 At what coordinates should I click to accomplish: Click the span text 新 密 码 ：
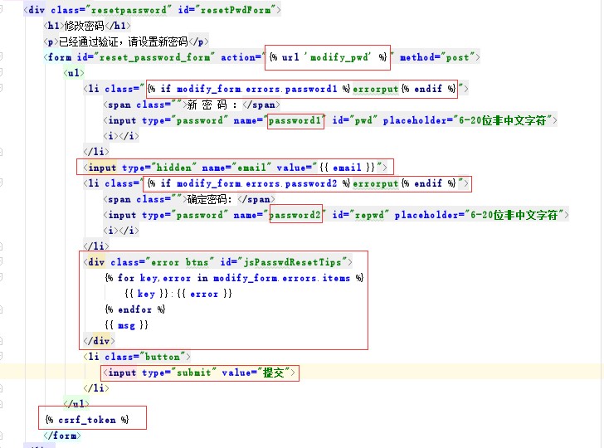click(x=212, y=105)
